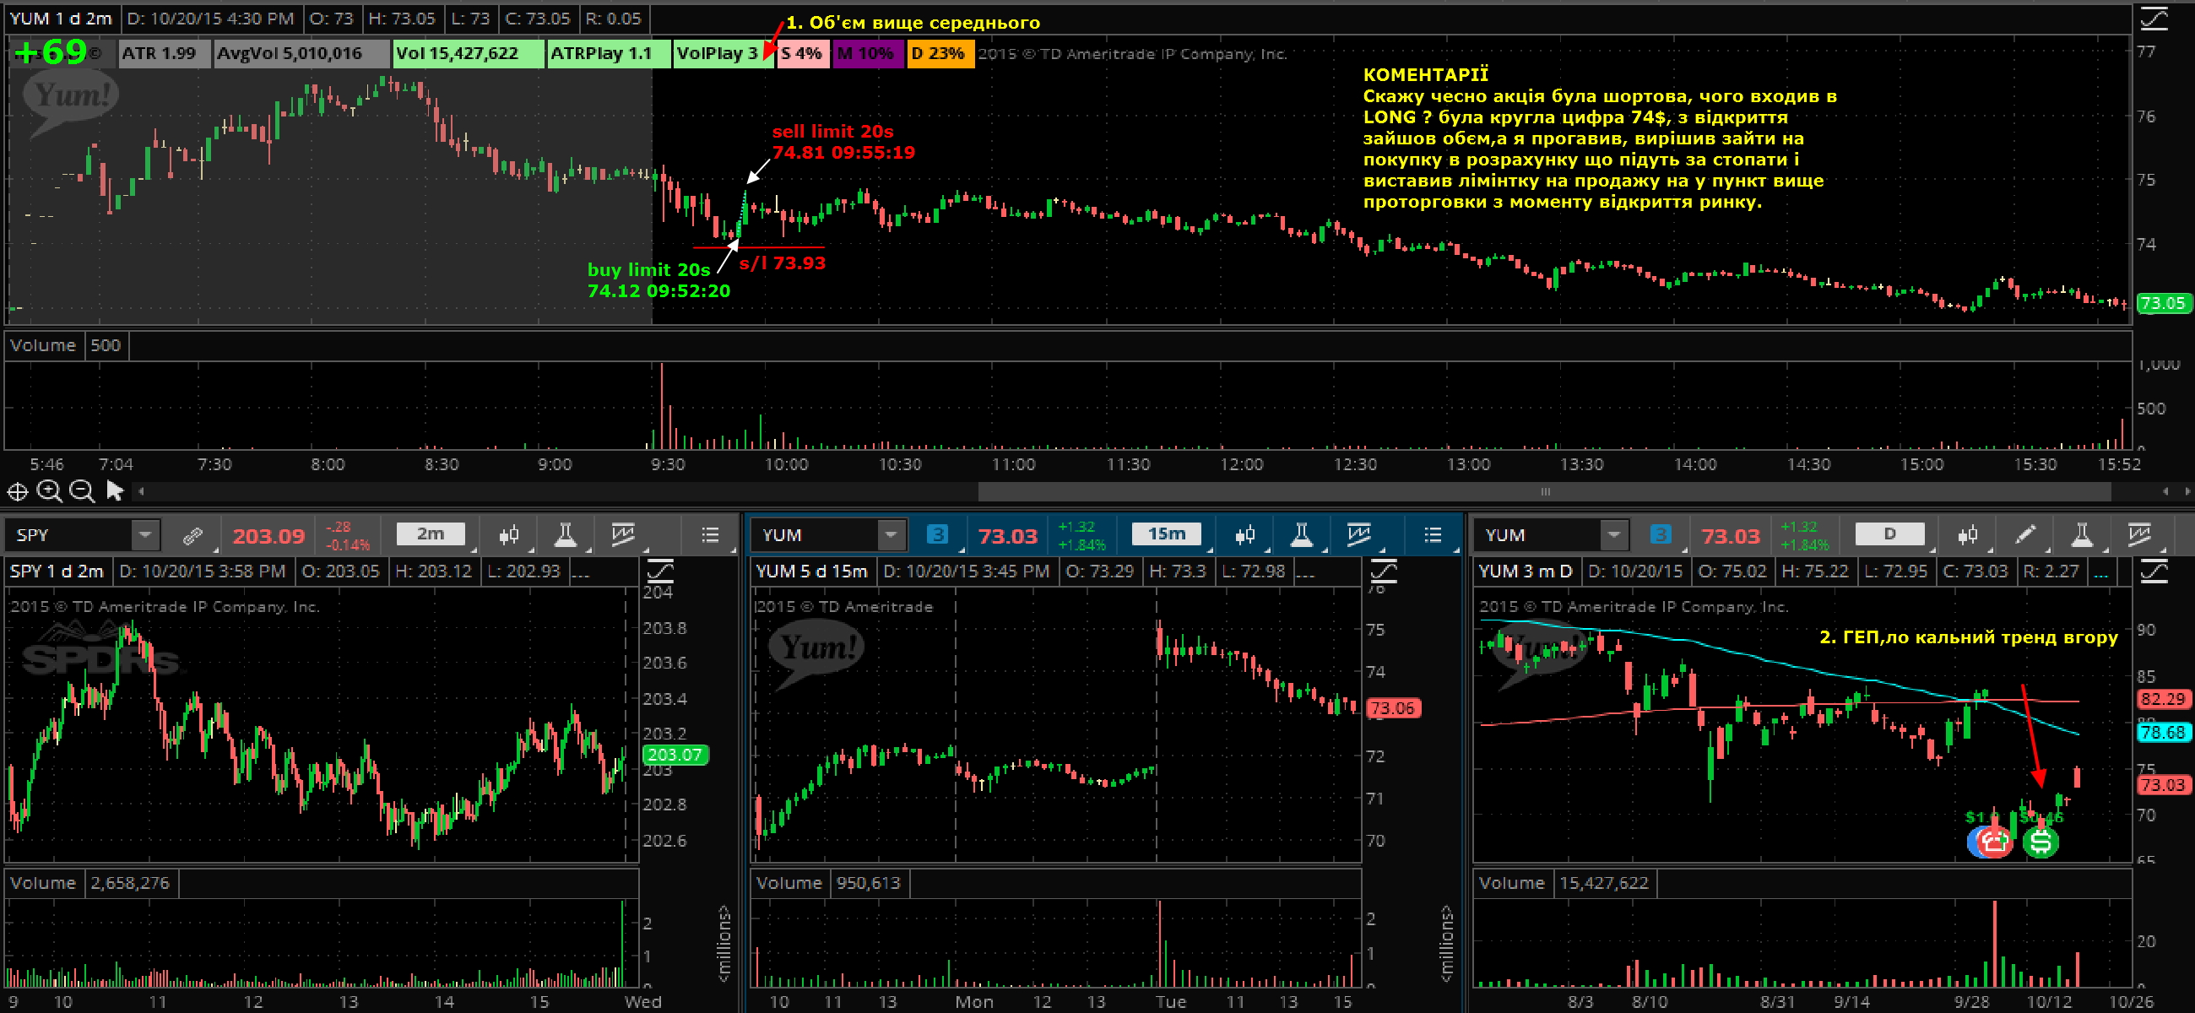Click the SPY last price 203.09

(268, 536)
